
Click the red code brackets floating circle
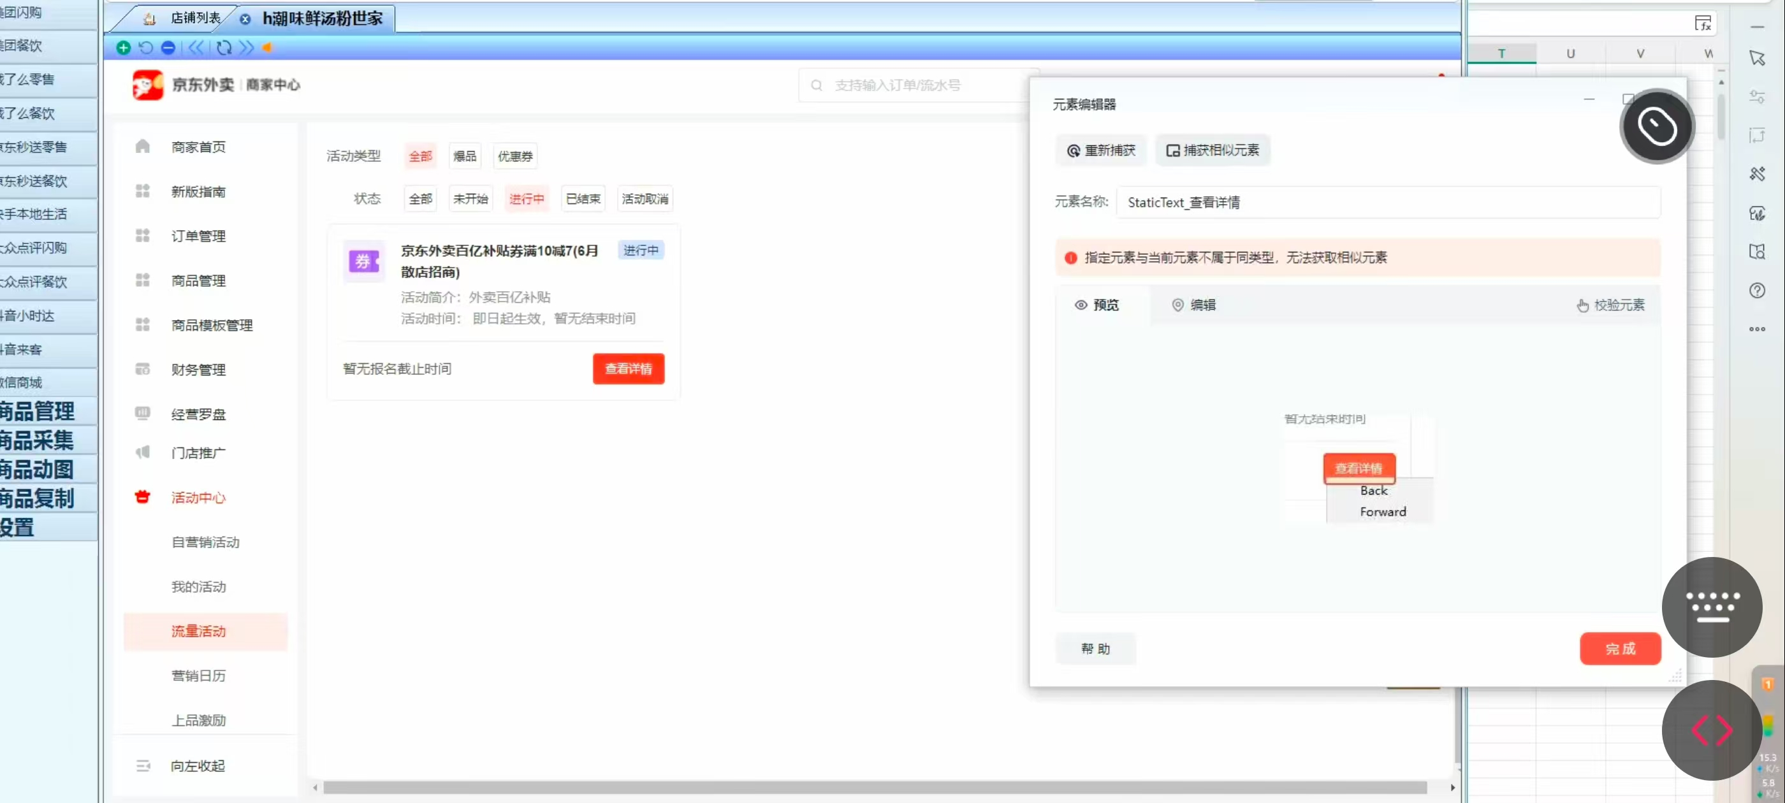[x=1712, y=730]
